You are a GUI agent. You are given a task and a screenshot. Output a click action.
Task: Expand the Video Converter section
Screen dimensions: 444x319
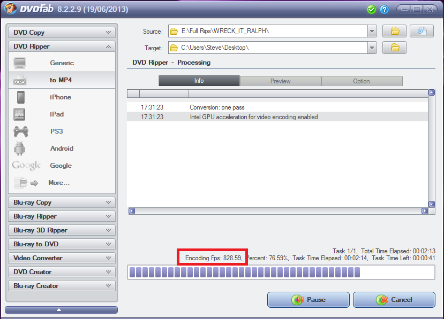pos(62,258)
